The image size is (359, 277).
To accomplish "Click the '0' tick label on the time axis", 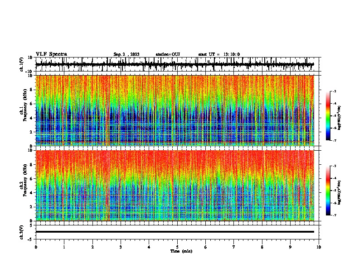I will click(36, 247).
